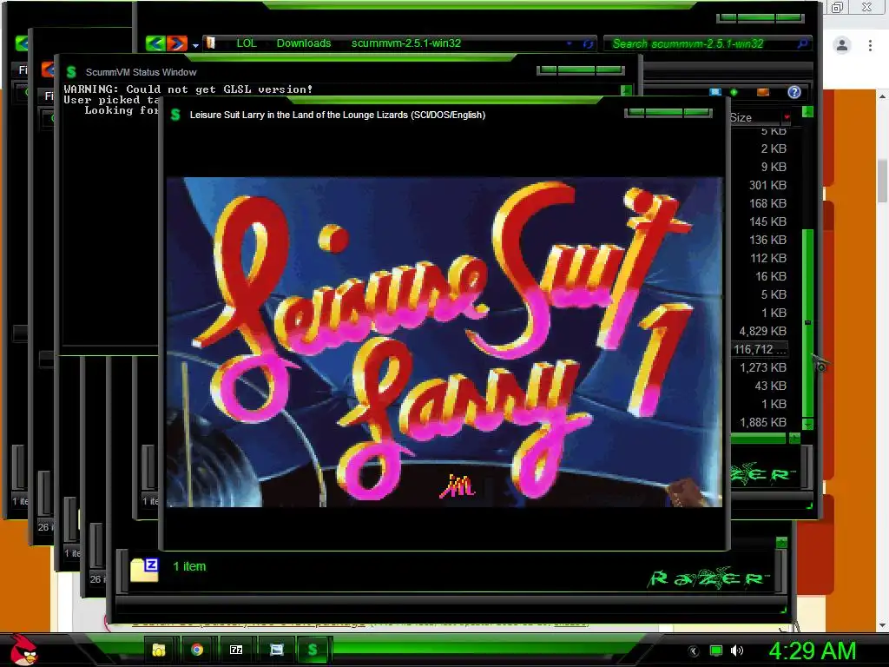The image size is (889, 667).
Task: Click the 7z archive folder icon beside 1 item
Action: pos(145,570)
